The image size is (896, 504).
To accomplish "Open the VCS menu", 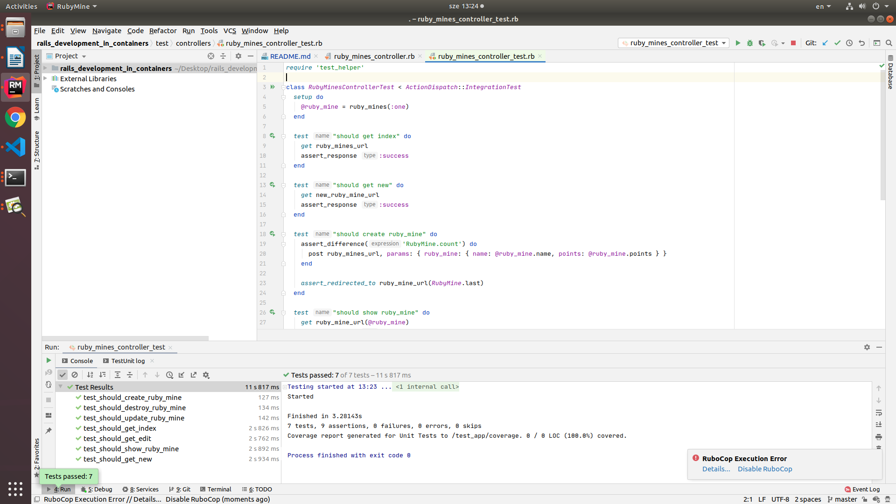I will click(230, 31).
